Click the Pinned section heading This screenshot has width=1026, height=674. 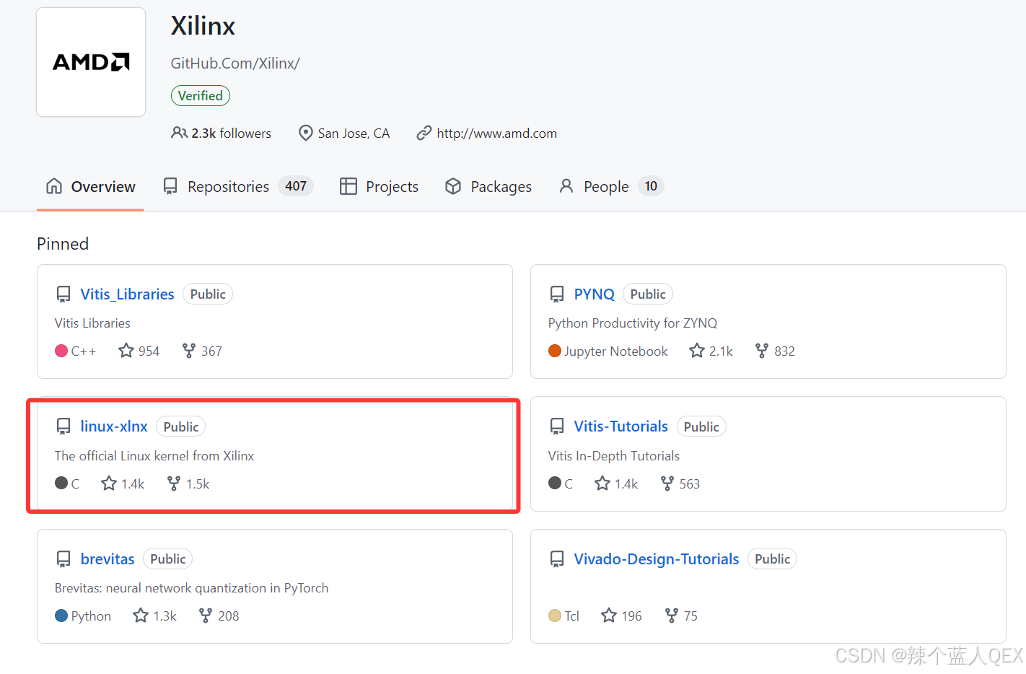coord(63,244)
